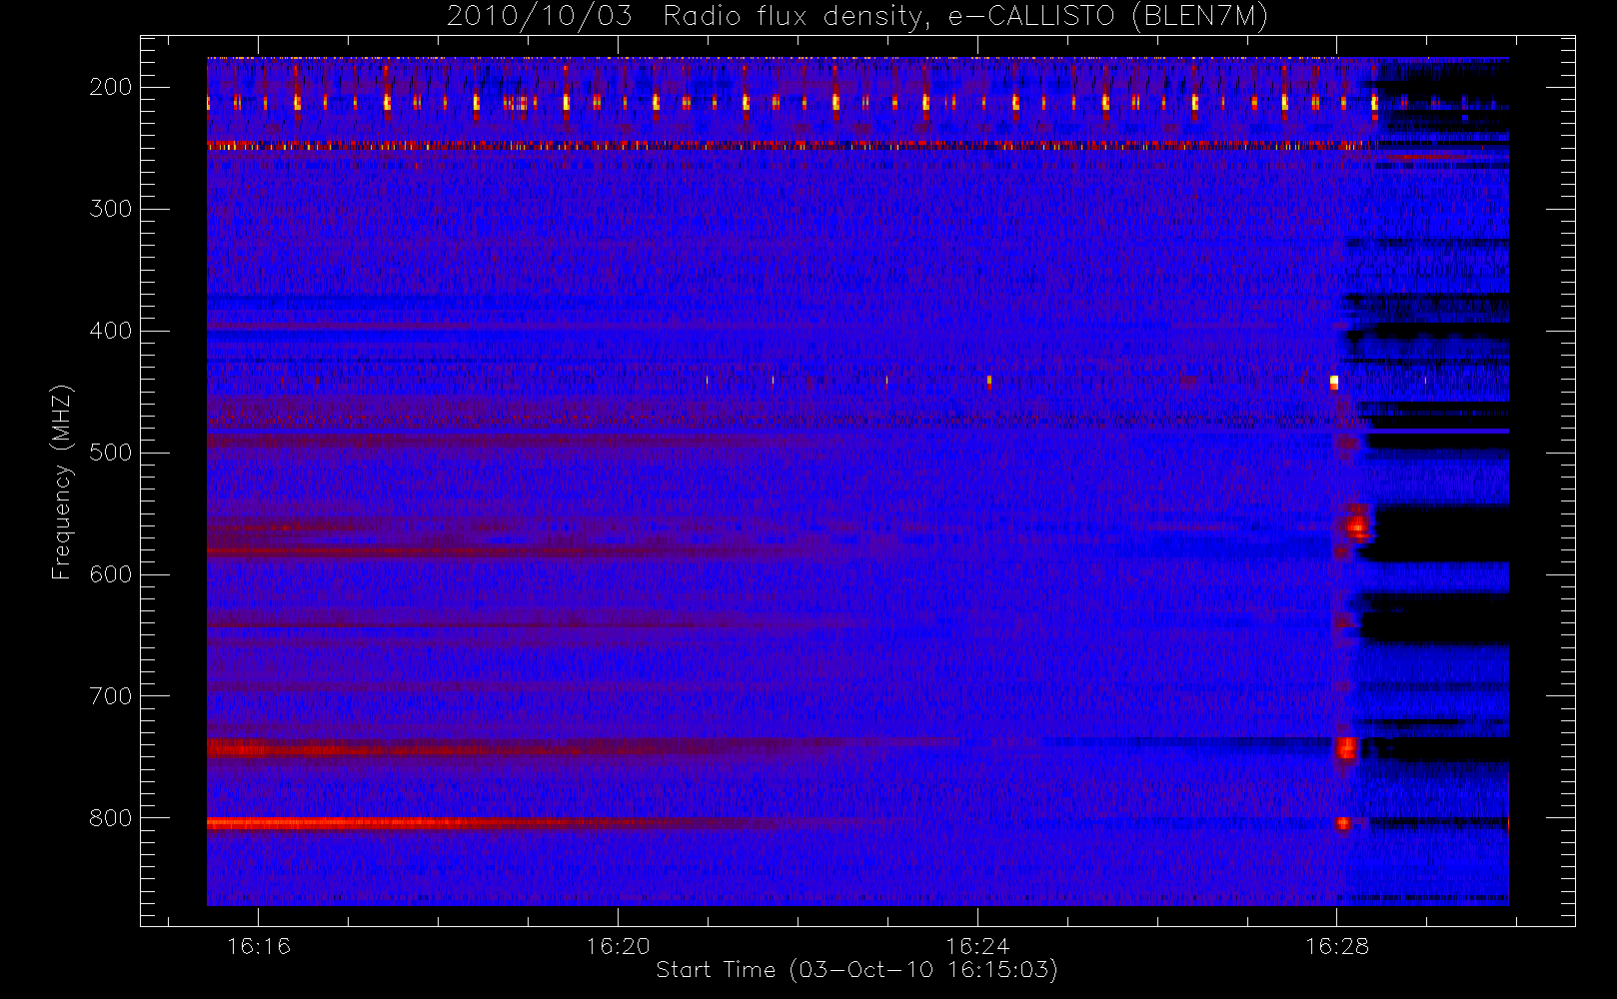Click the 16:28 time tick label
The height and width of the screenshot is (999, 1617).
tap(1337, 946)
